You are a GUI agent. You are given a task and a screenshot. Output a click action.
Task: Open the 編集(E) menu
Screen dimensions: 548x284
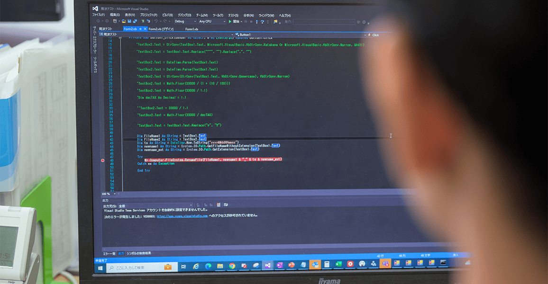pos(115,15)
